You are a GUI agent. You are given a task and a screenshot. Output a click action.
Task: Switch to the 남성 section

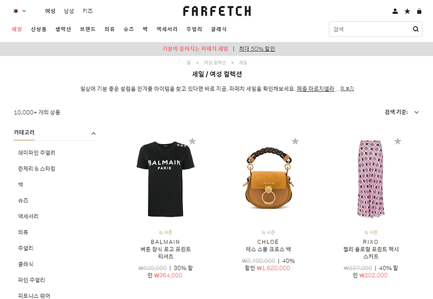[69, 11]
